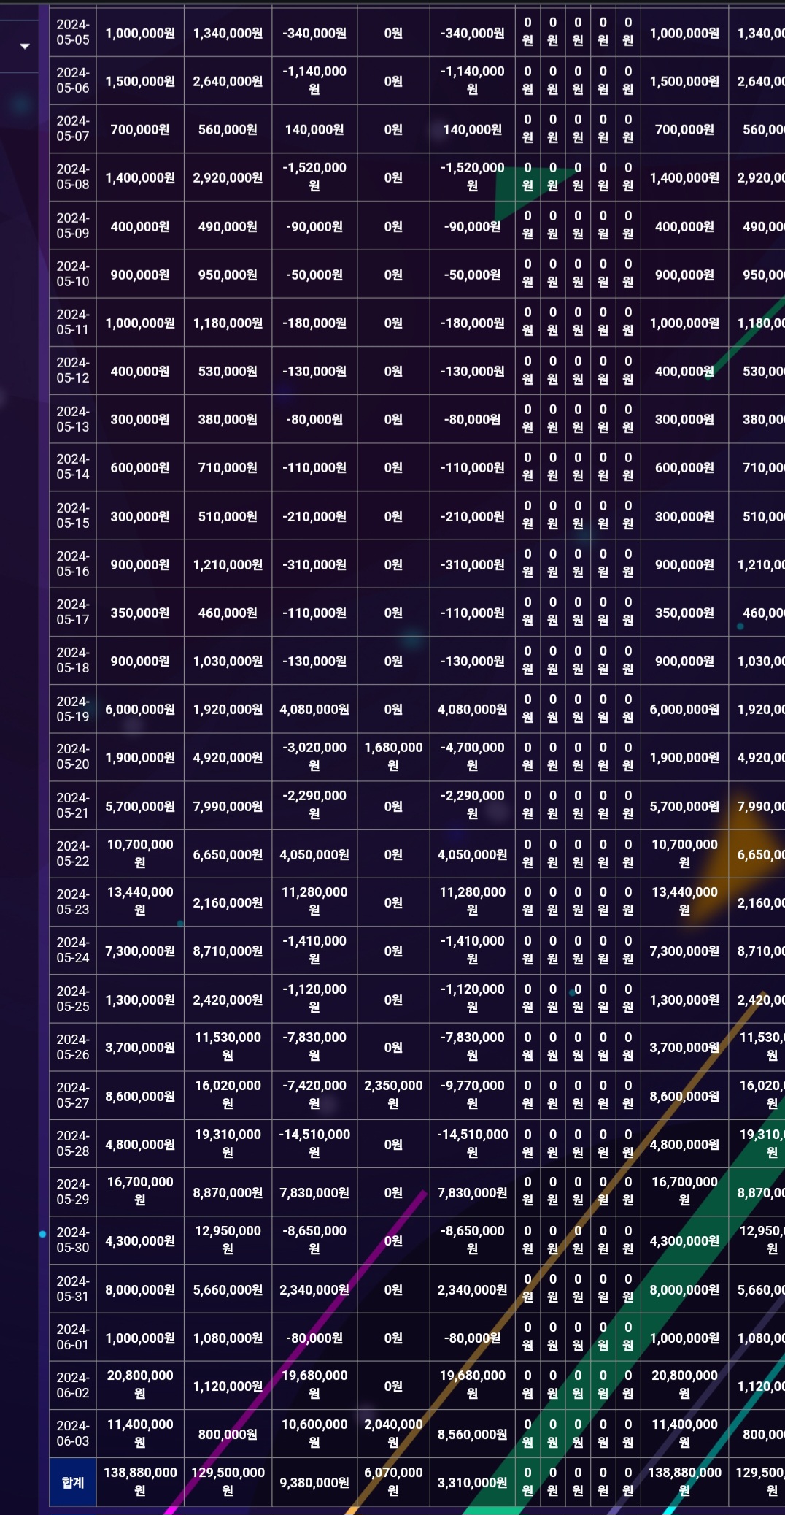The height and width of the screenshot is (1515, 785).
Task: Choose the 2024-05-31 date cell
Action: (x=73, y=1289)
